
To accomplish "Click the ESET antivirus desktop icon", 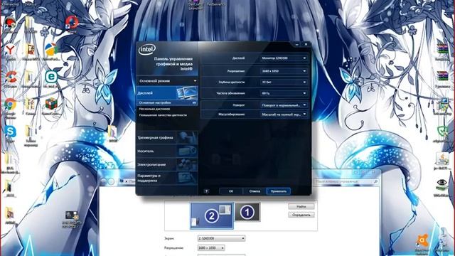I will coord(51,77).
